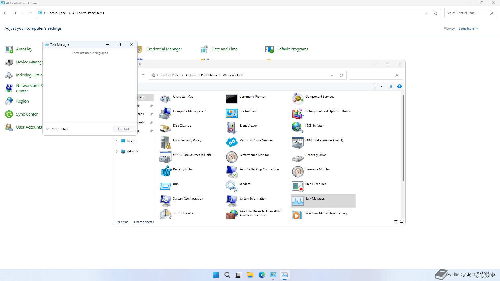
Task: Click the Search Control Panel field
Action: (x=470, y=13)
